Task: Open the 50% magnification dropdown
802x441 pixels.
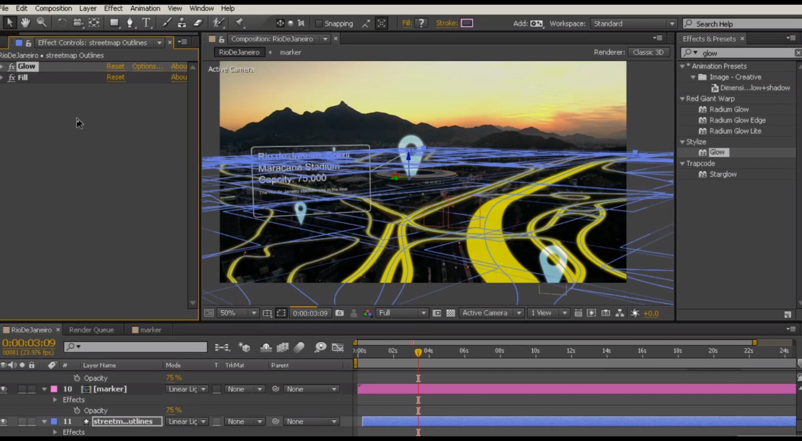Action: click(x=254, y=313)
